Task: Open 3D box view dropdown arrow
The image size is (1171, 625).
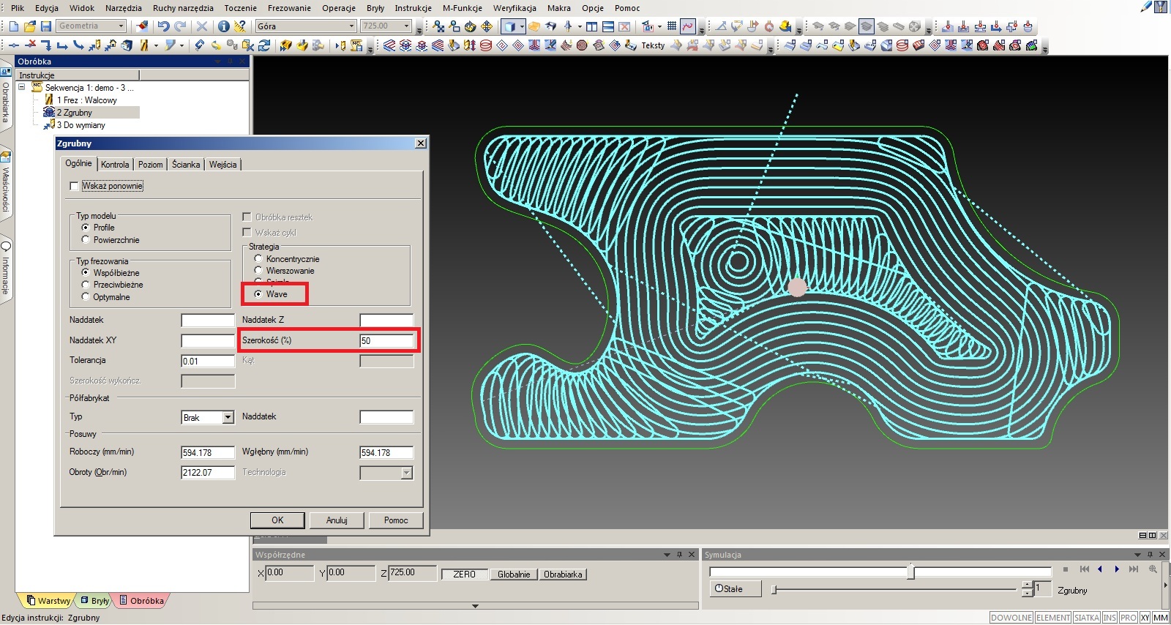Action: point(521,26)
